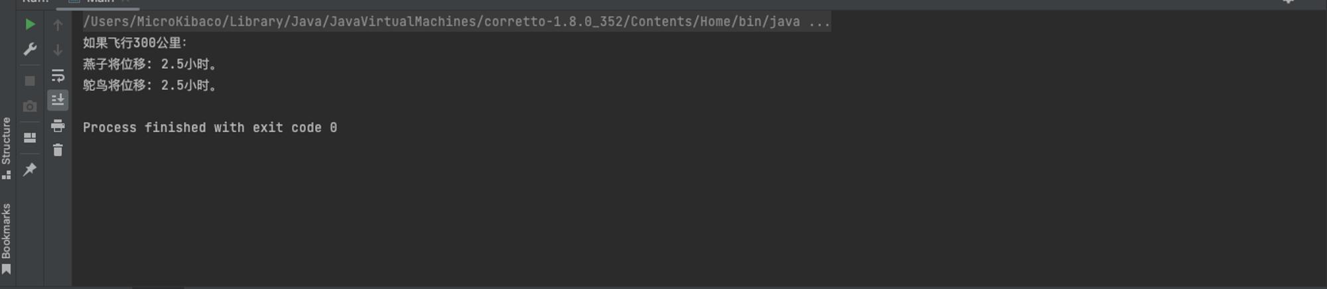
Task: Open run configuration via wrench icon
Action: pos(30,50)
